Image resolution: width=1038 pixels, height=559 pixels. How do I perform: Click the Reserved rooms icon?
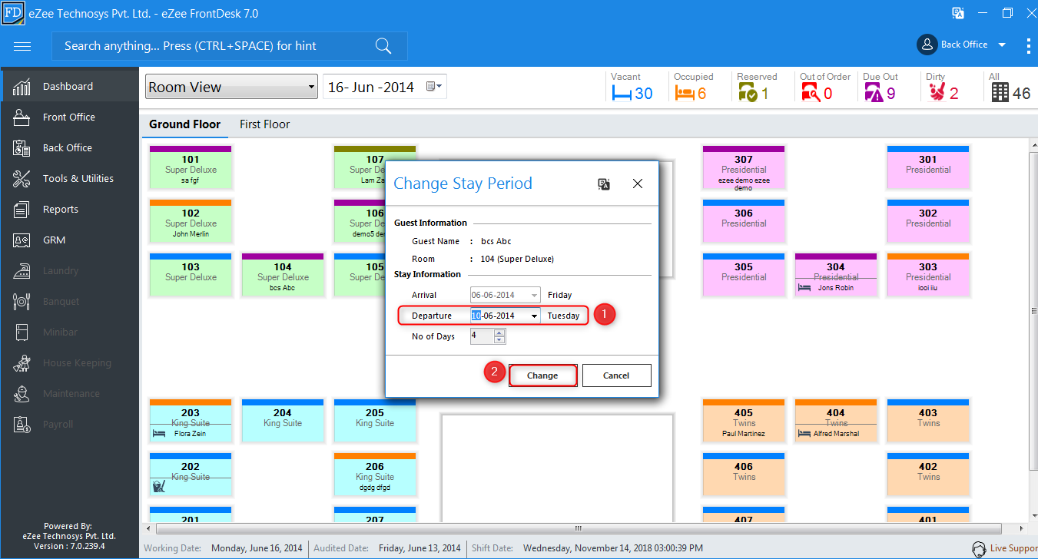[747, 94]
